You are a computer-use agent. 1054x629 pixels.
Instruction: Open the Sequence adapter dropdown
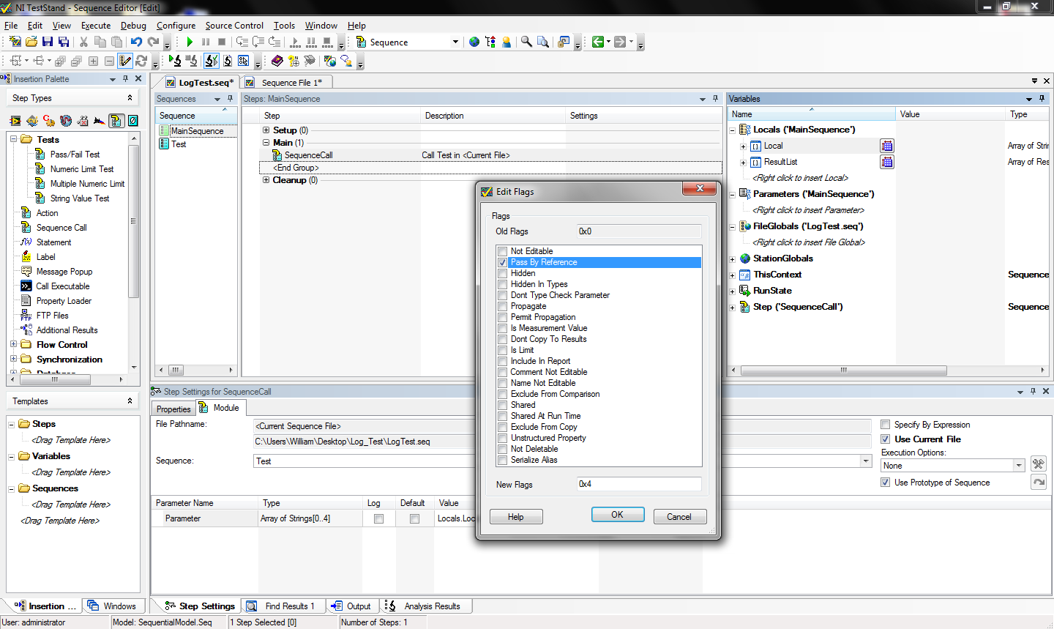(455, 42)
